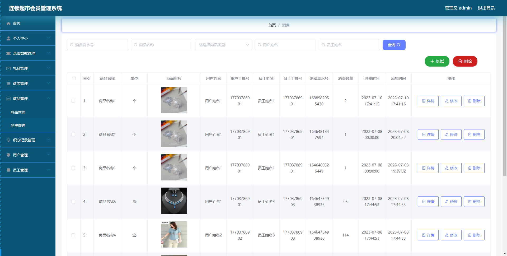507x256 pixels.
Task: Collapse 商品管理 menu chevron
Action: click(x=49, y=98)
